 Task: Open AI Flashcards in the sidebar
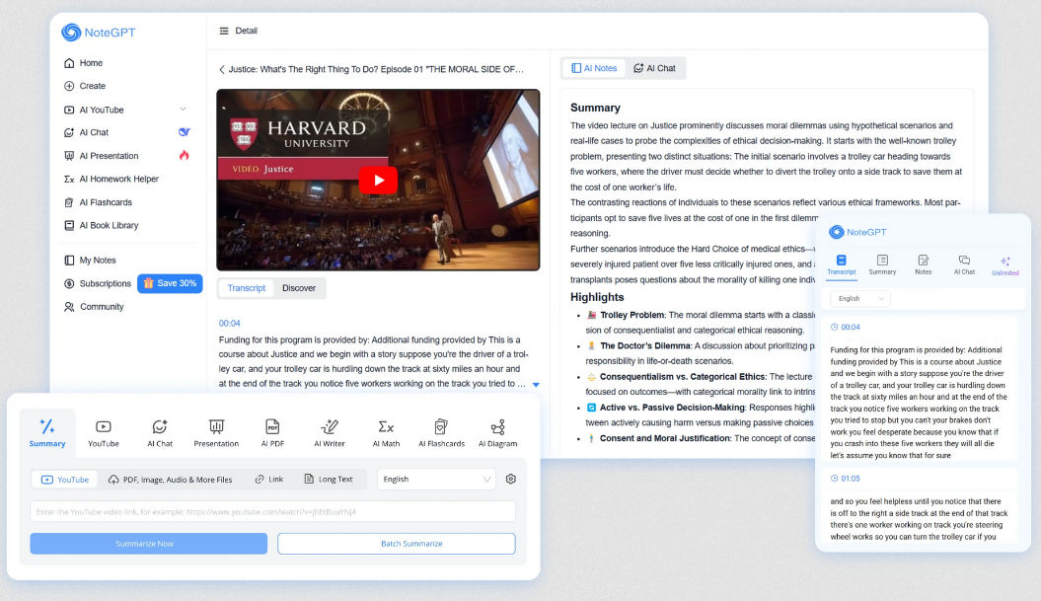[99, 202]
